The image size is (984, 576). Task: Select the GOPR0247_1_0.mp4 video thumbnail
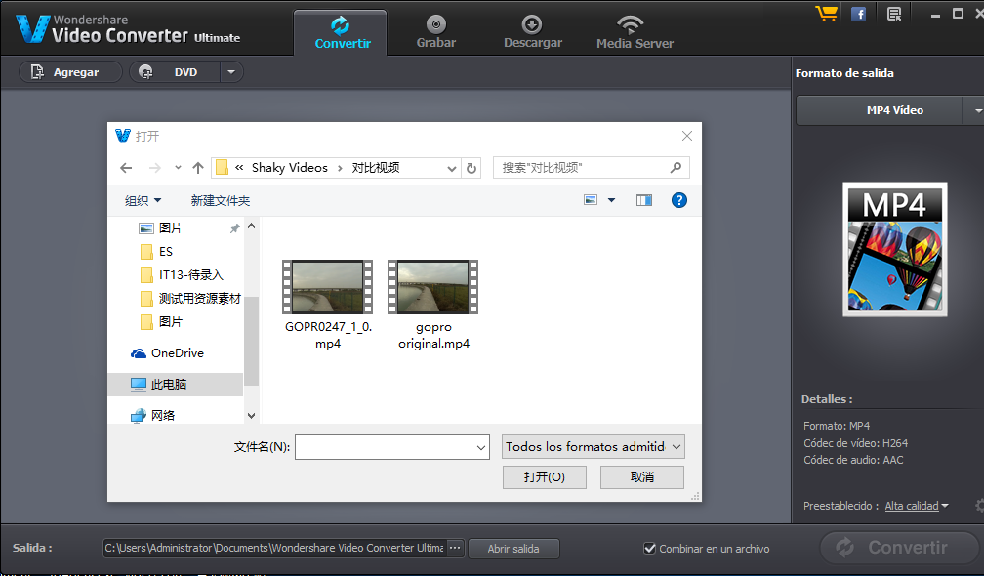328,287
